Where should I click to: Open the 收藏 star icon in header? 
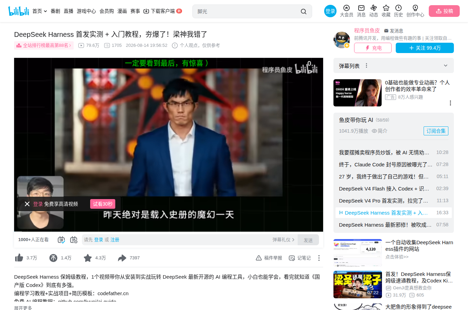pos(386,8)
